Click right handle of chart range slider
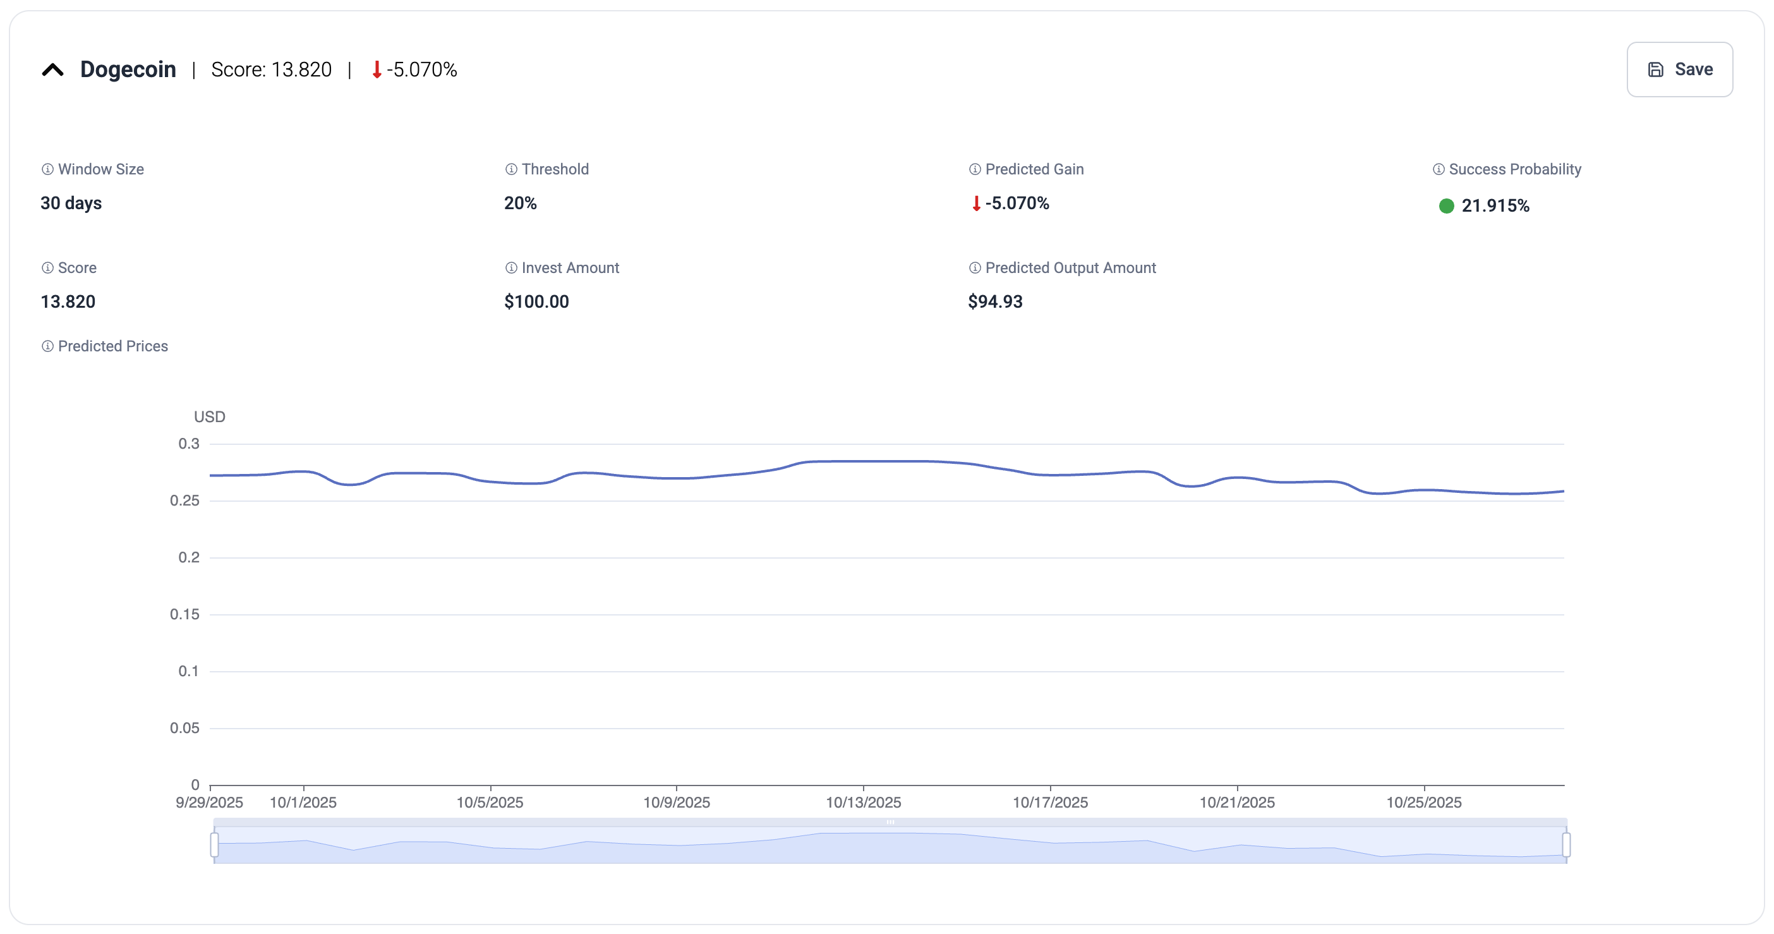Viewport: 1774px width, 934px height. [1566, 844]
